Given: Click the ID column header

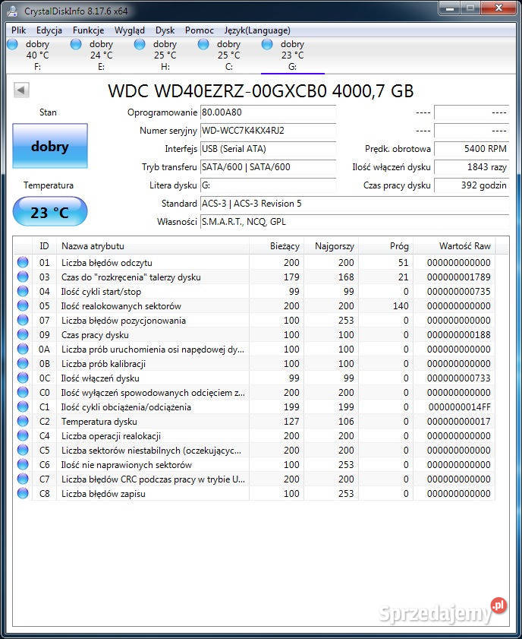Looking at the screenshot, I should point(44,245).
